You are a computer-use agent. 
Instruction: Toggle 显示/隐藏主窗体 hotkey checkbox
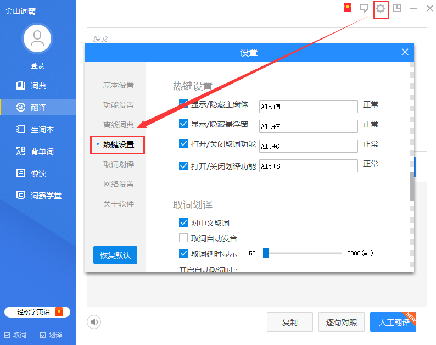click(x=183, y=104)
